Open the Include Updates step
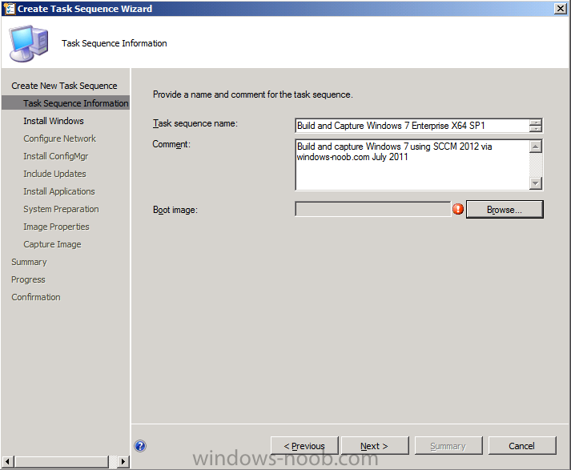The height and width of the screenshot is (470, 571). pos(54,174)
